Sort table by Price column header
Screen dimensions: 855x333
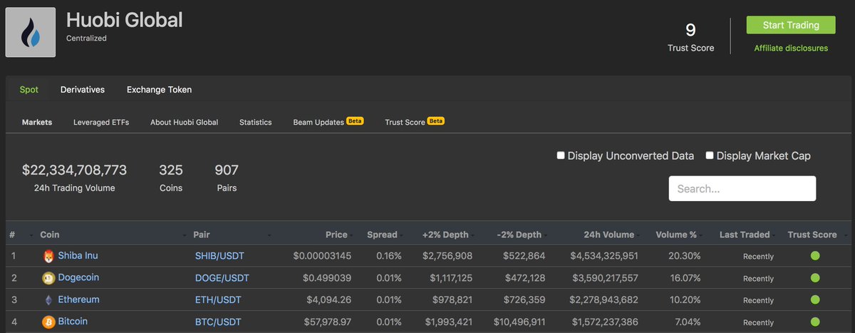[336, 235]
